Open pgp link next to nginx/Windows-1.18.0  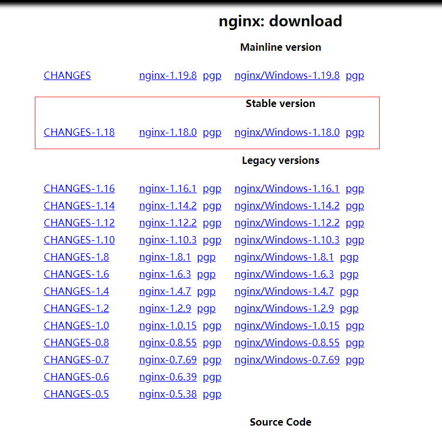(355, 133)
